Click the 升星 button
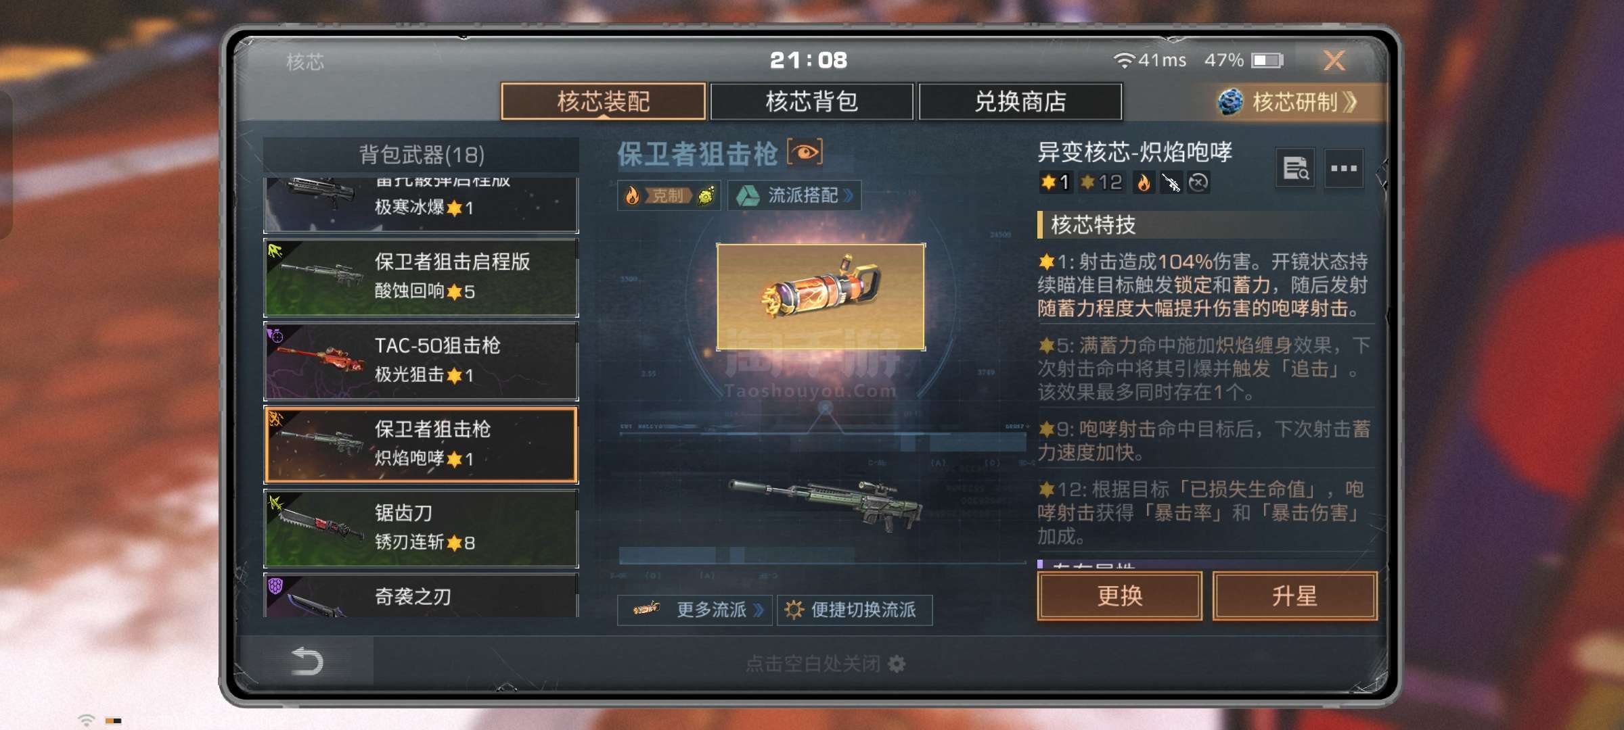1624x730 pixels. click(1294, 595)
